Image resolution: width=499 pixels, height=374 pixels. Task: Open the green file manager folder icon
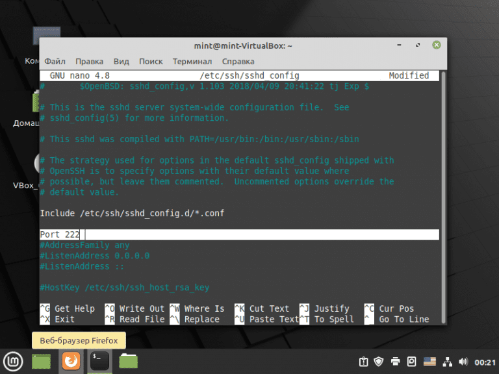128,361
